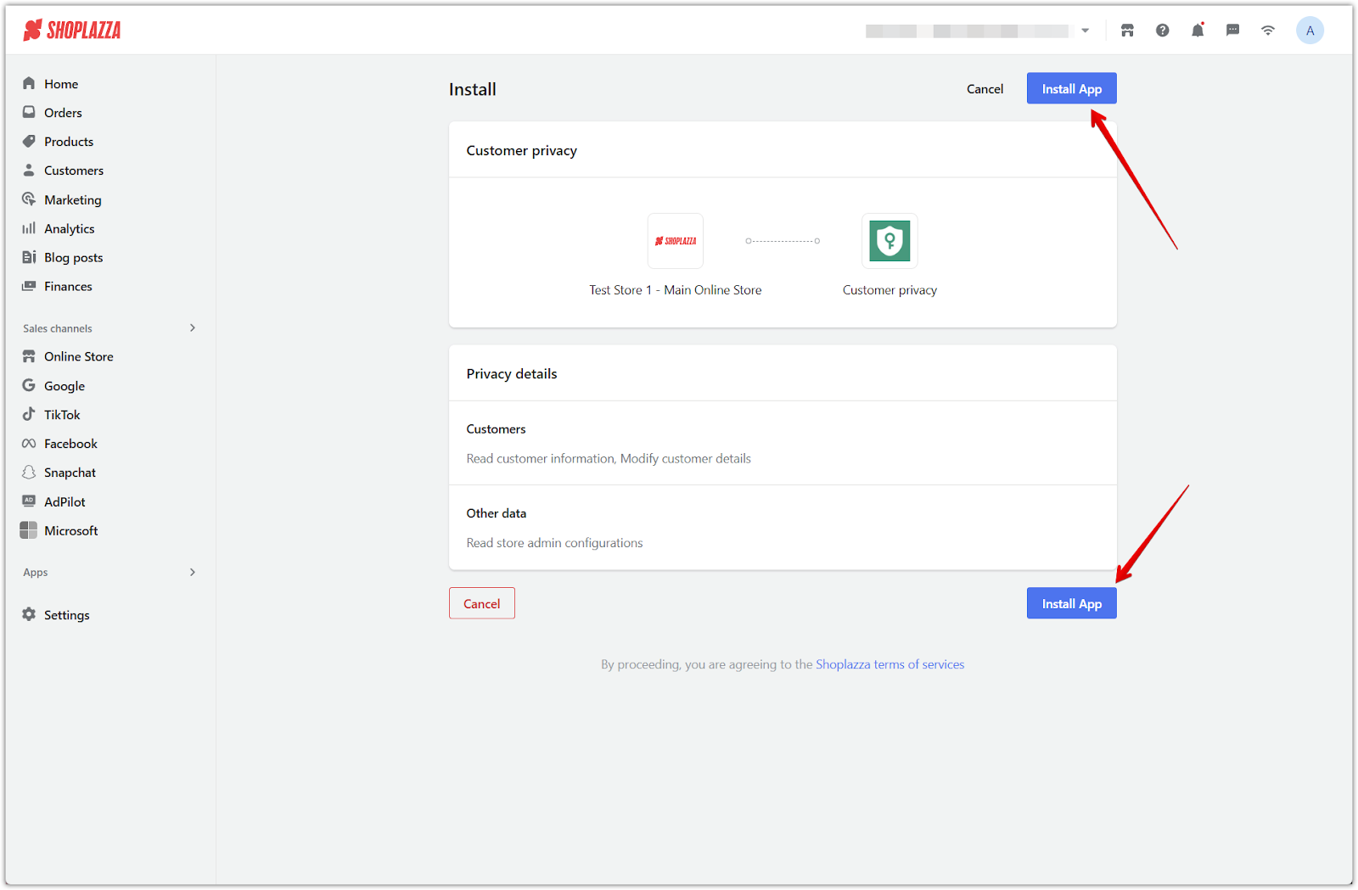
Task: Click "Read store admin configurations" text
Action: pos(554,543)
